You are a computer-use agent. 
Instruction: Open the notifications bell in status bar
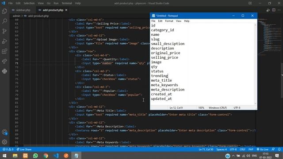[x=279, y=149]
